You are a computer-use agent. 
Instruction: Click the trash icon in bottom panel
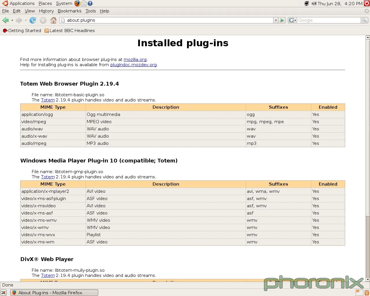pyautogui.click(x=367, y=293)
